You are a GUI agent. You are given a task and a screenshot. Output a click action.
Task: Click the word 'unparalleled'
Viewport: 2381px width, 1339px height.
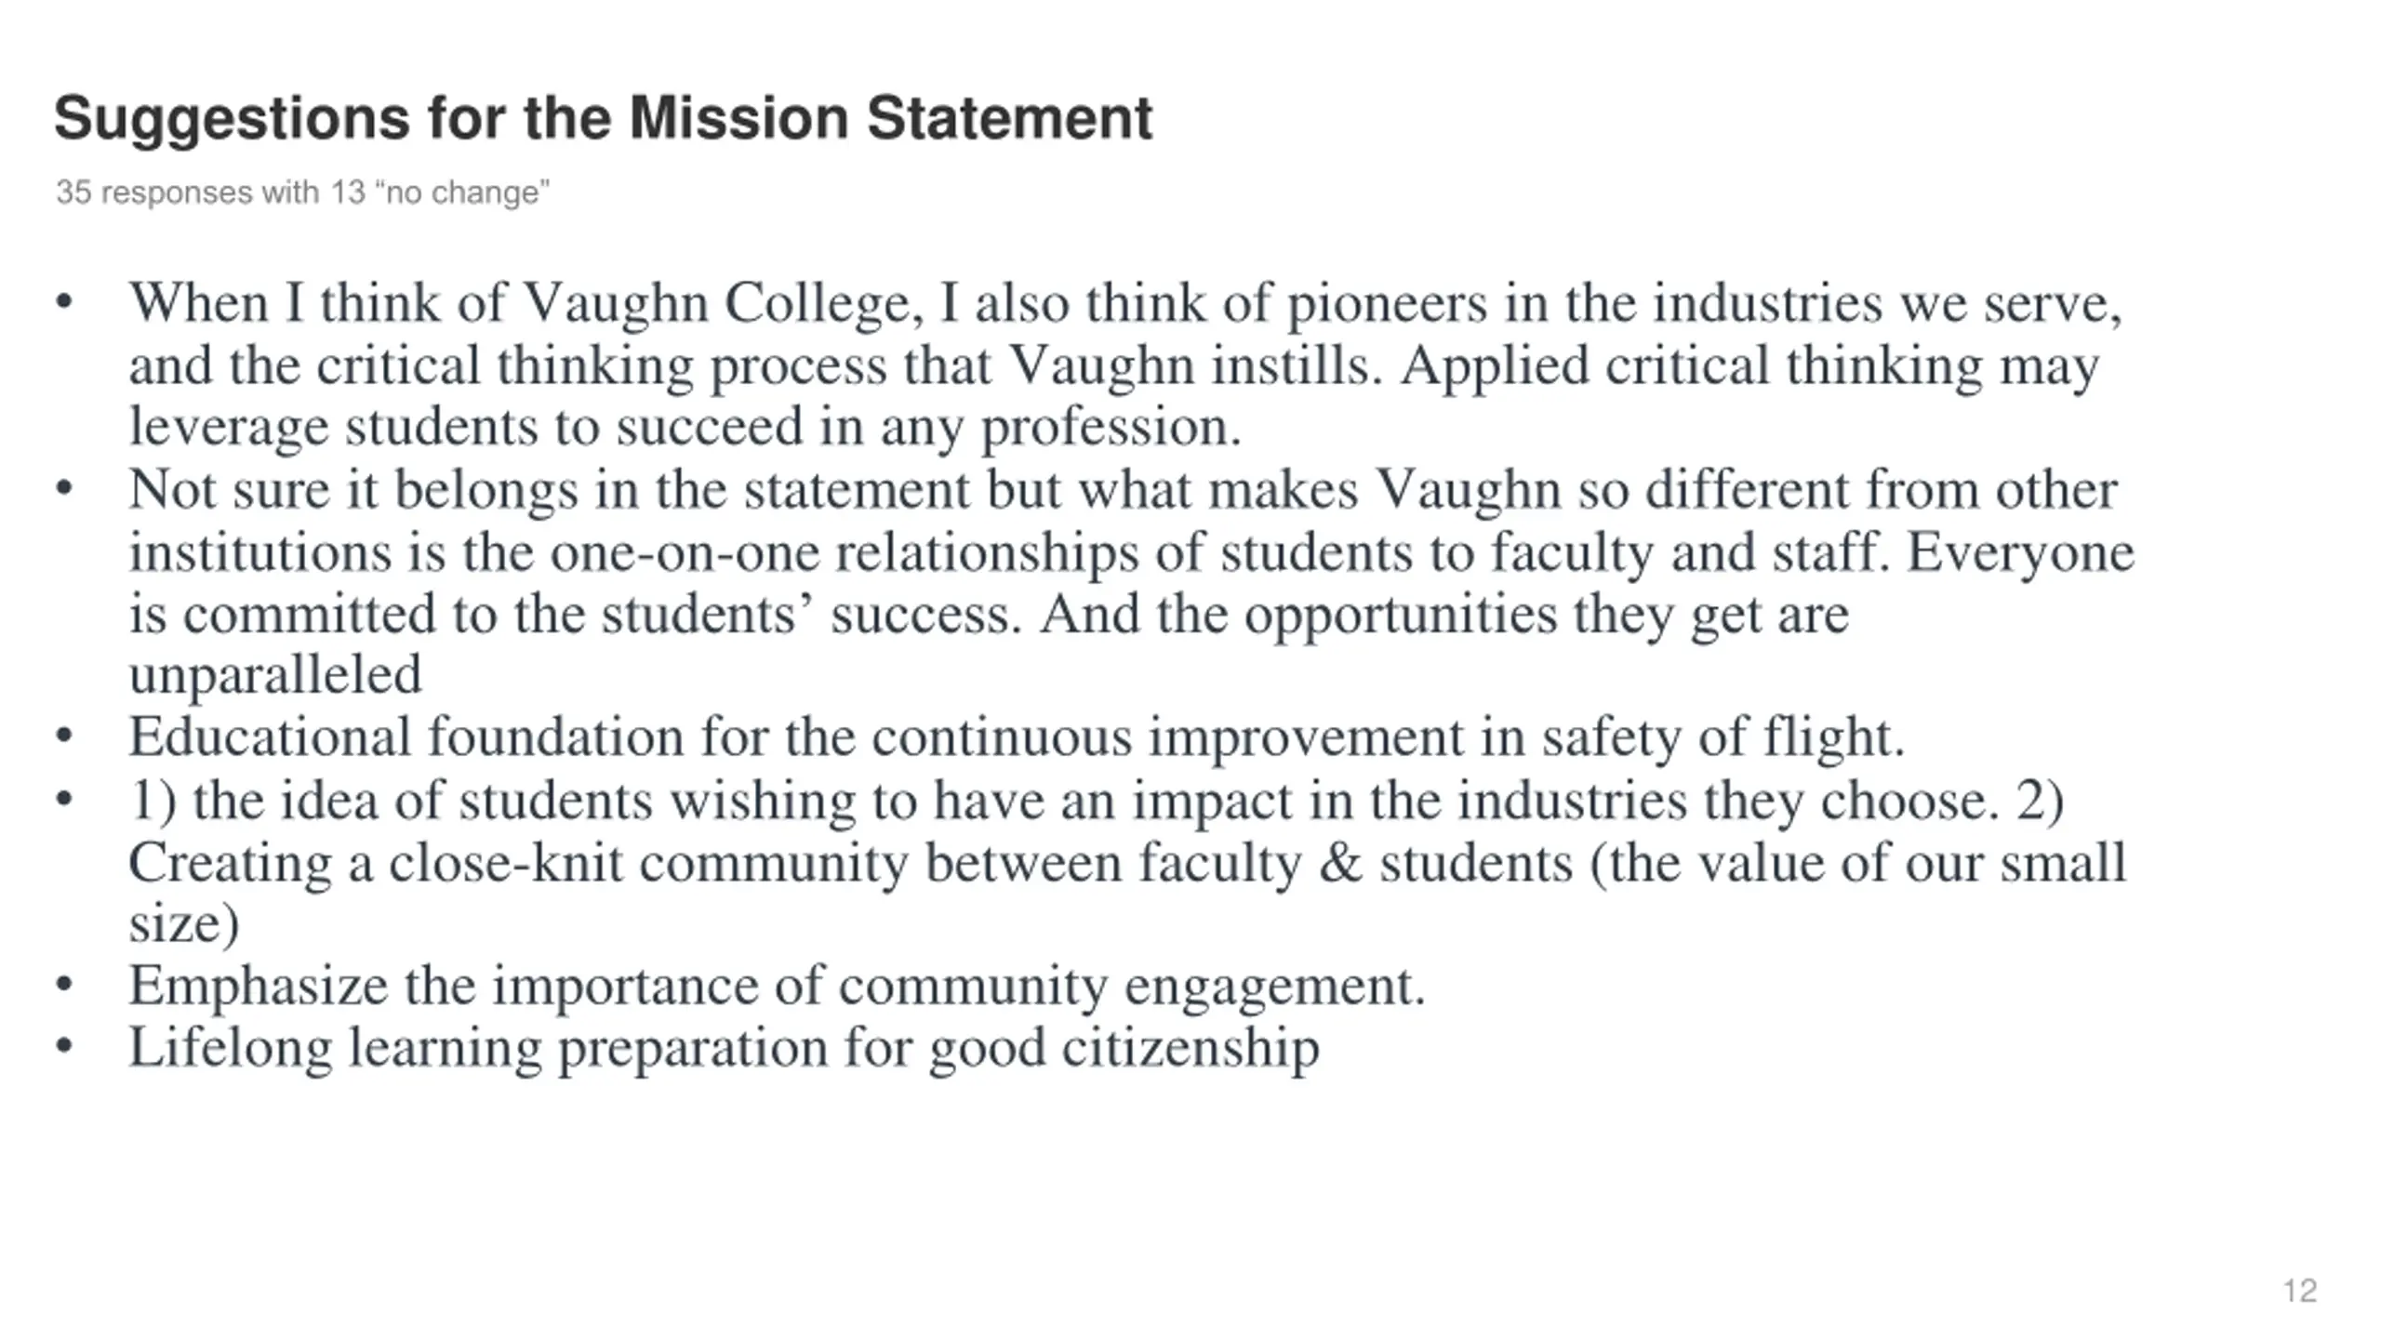coord(275,674)
